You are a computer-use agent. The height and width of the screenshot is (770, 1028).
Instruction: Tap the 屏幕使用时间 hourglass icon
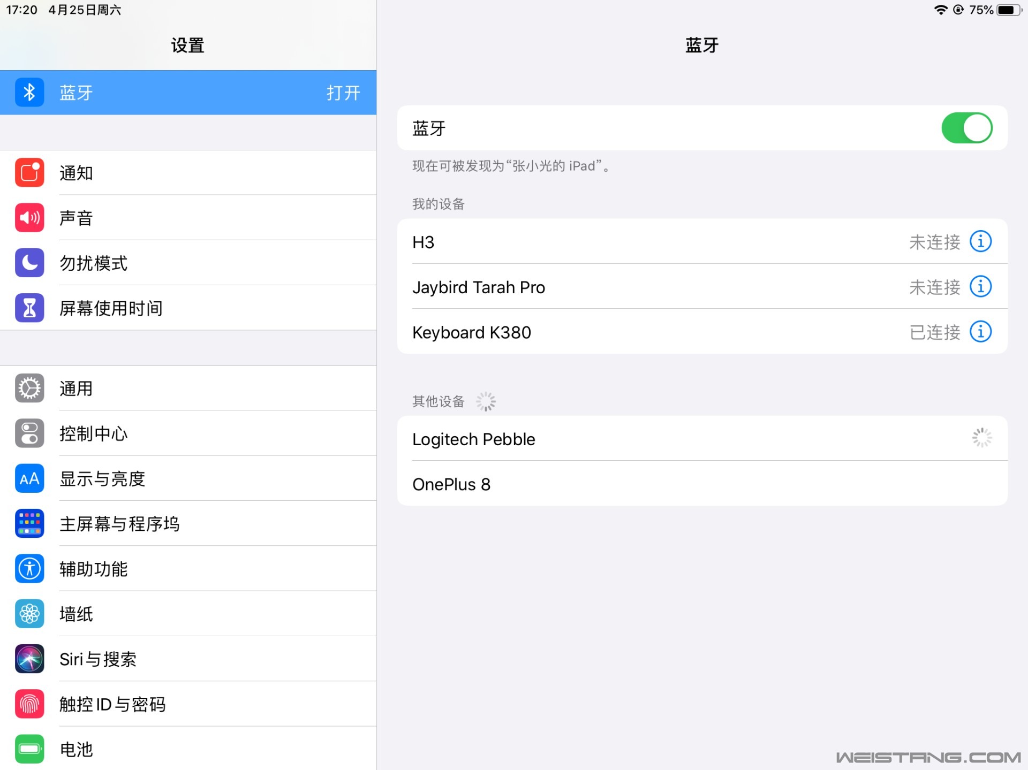[29, 308]
